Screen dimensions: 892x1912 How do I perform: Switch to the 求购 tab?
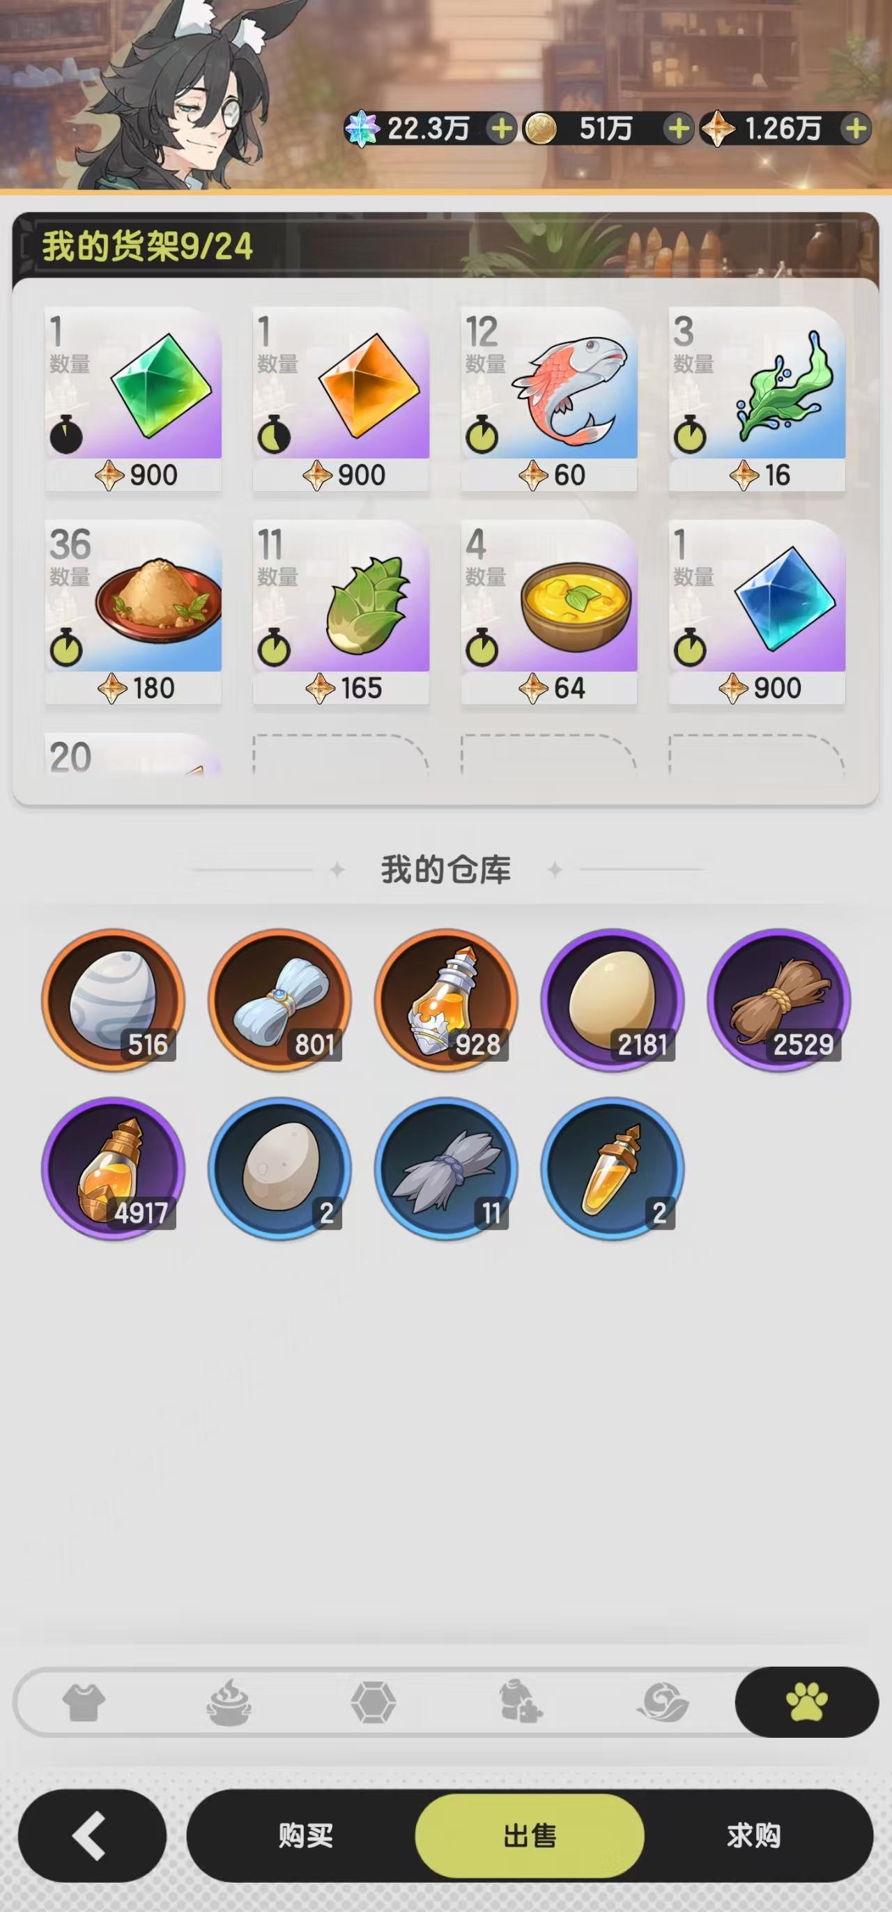tap(754, 1835)
